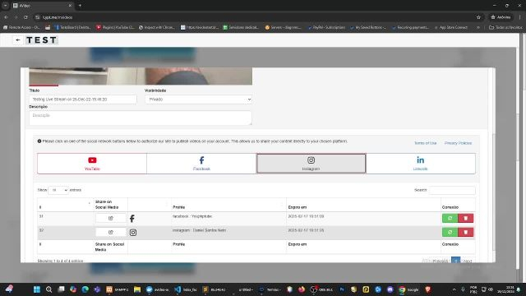Expand the Show entries count dropdown

tap(58, 190)
